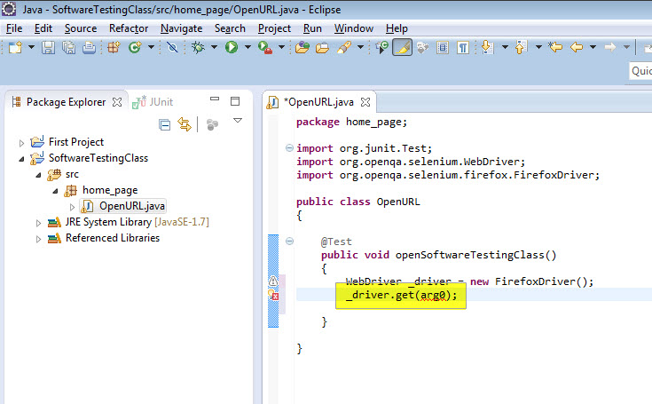Click the Open Type icon
This screenshot has height=404, width=652.
[x=302, y=47]
